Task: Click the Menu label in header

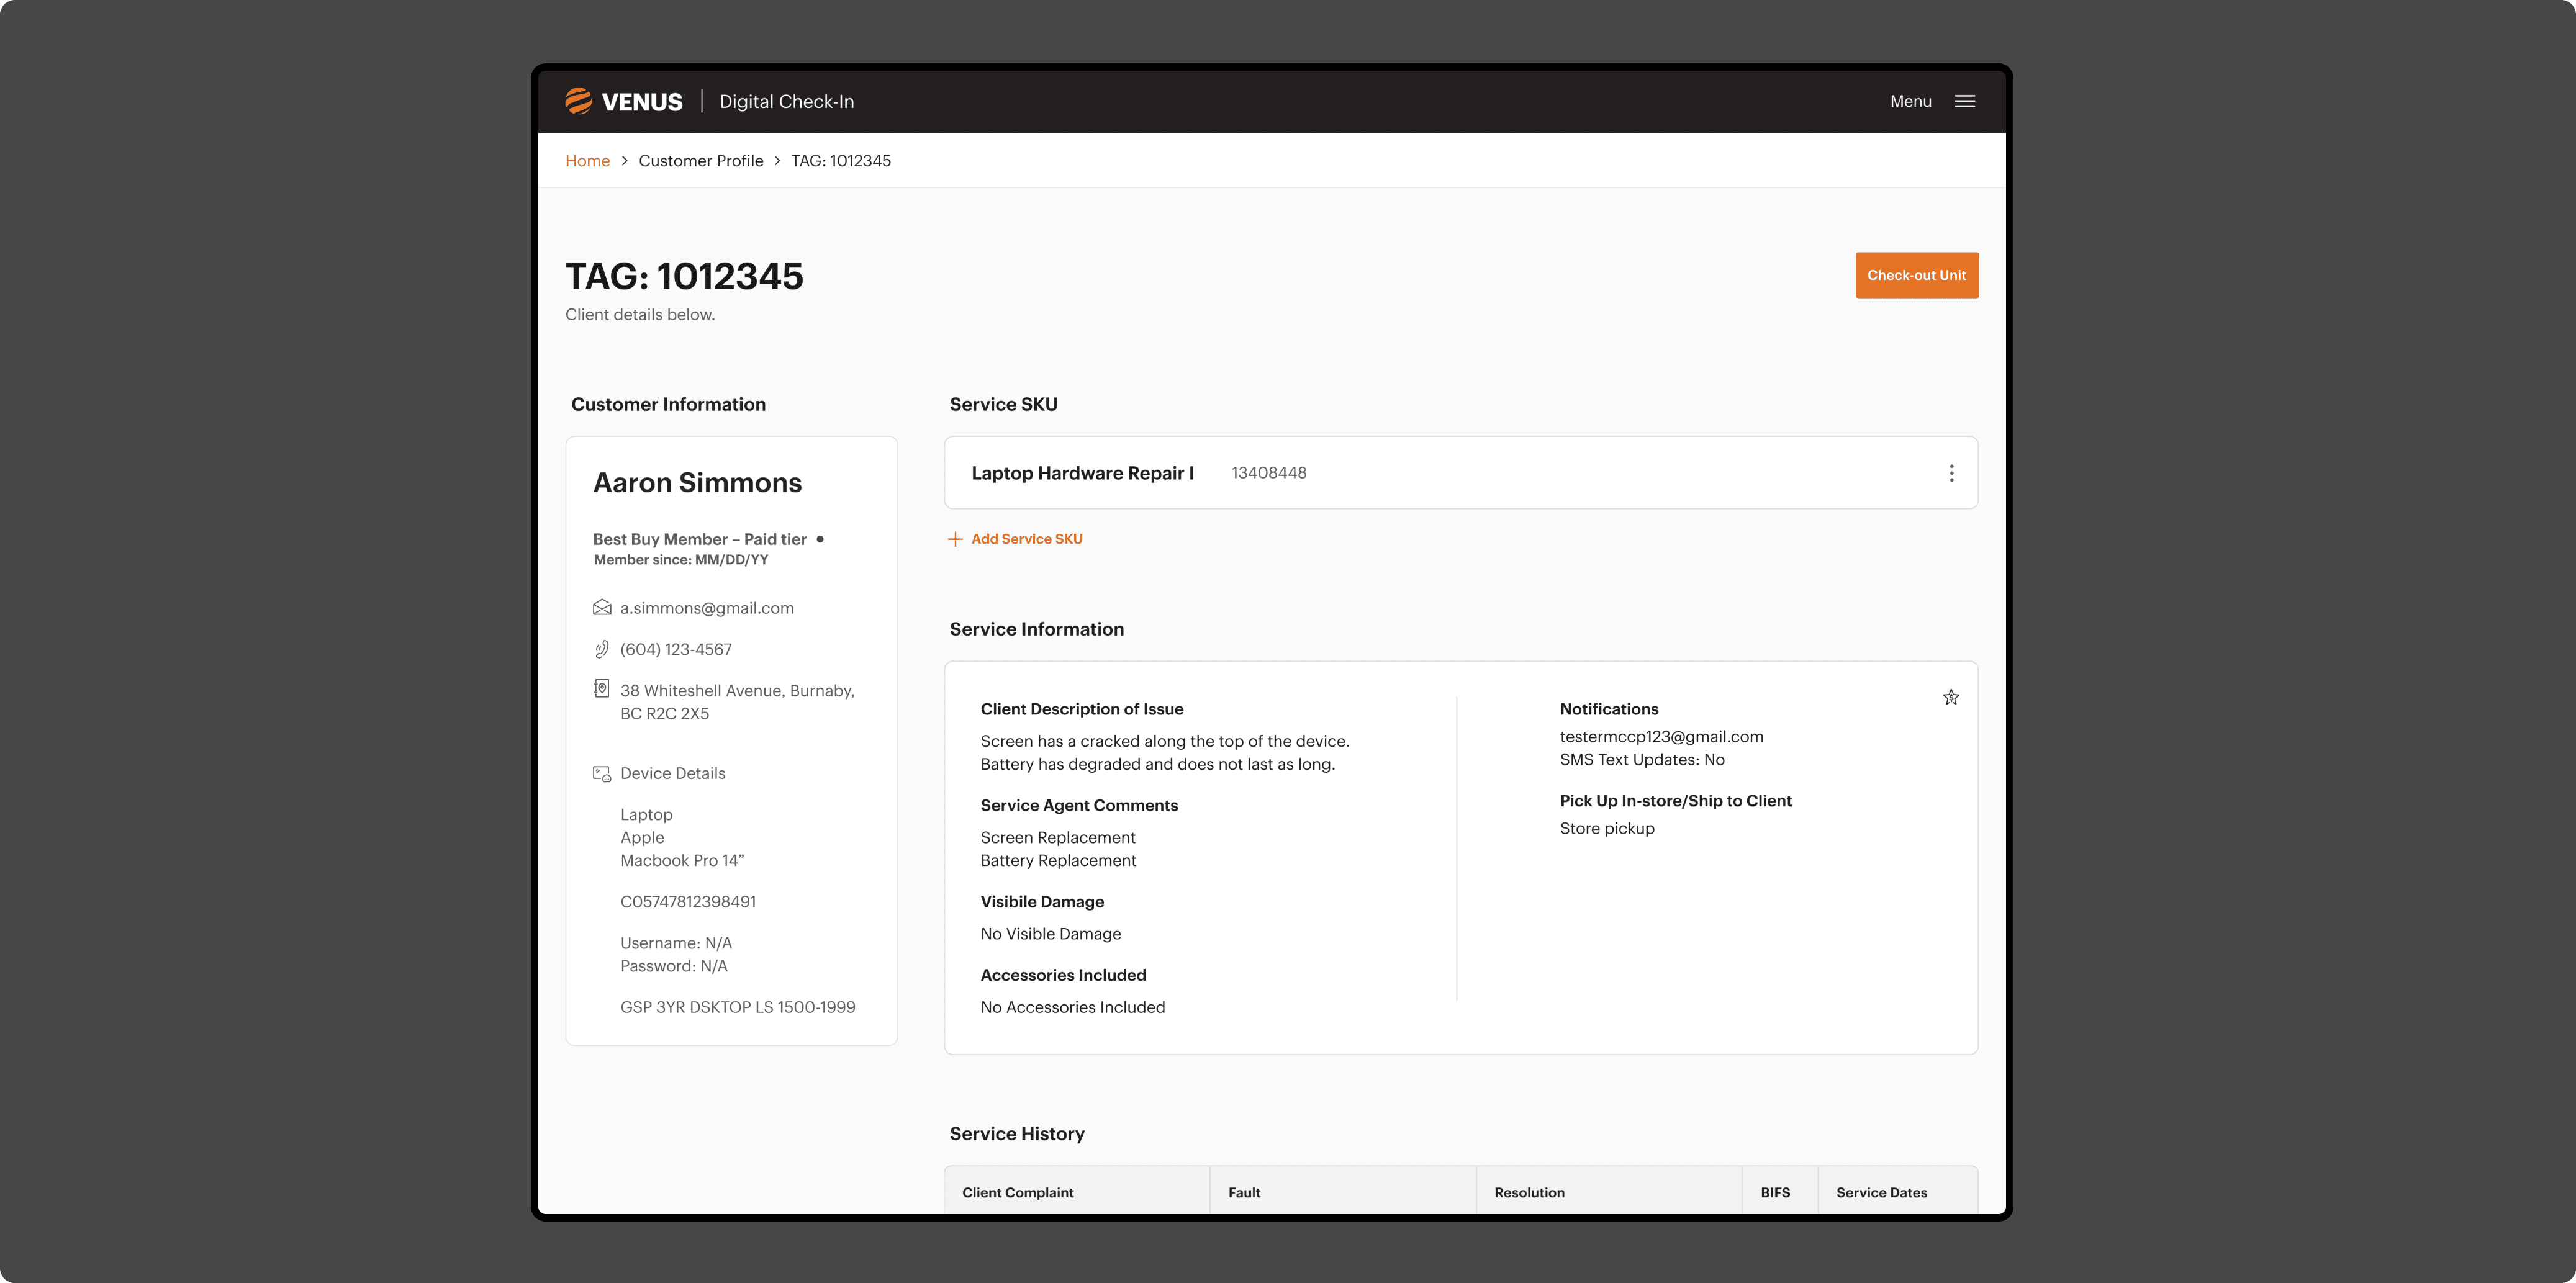Action: (x=1910, y=101)
